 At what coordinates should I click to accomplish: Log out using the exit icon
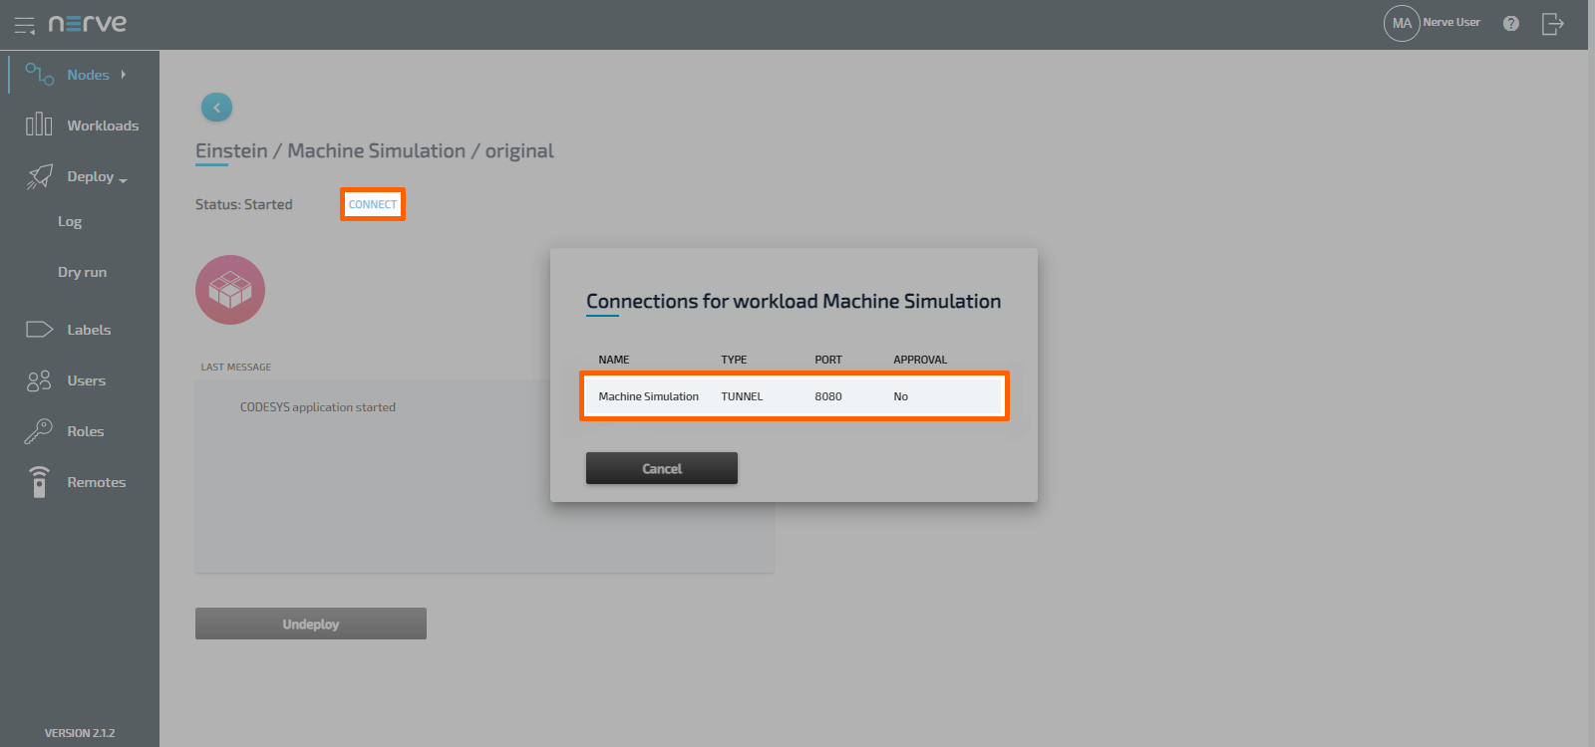[1552, 23]
